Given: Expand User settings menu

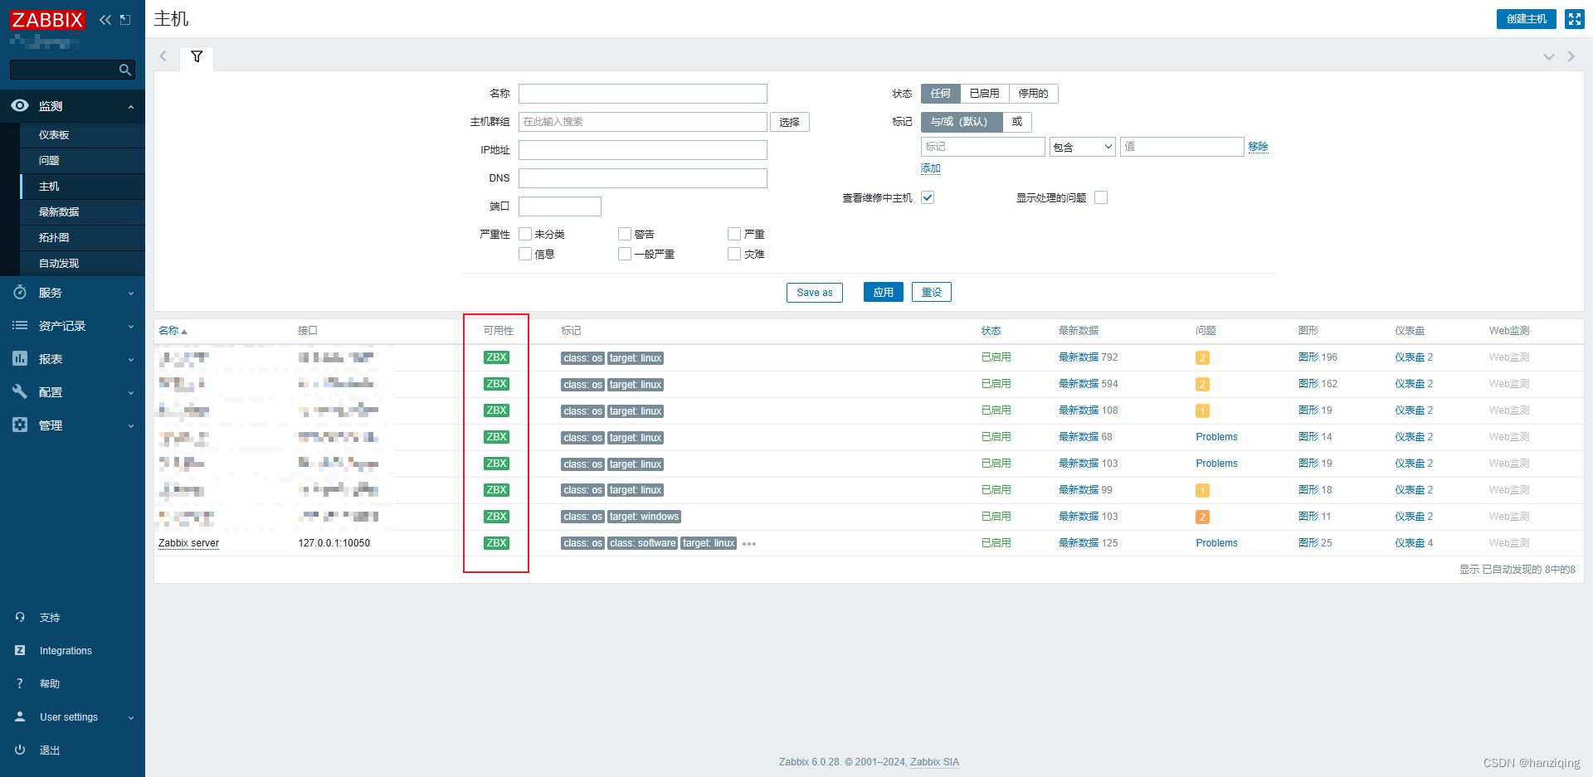Looking at the screenshot, I should 131,717.
